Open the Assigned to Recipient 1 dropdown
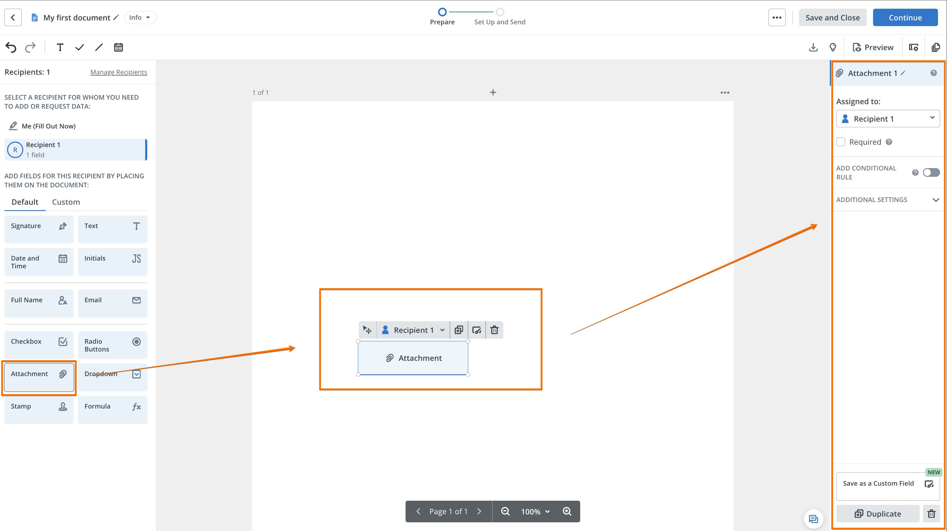 click(x=887, y=119)
